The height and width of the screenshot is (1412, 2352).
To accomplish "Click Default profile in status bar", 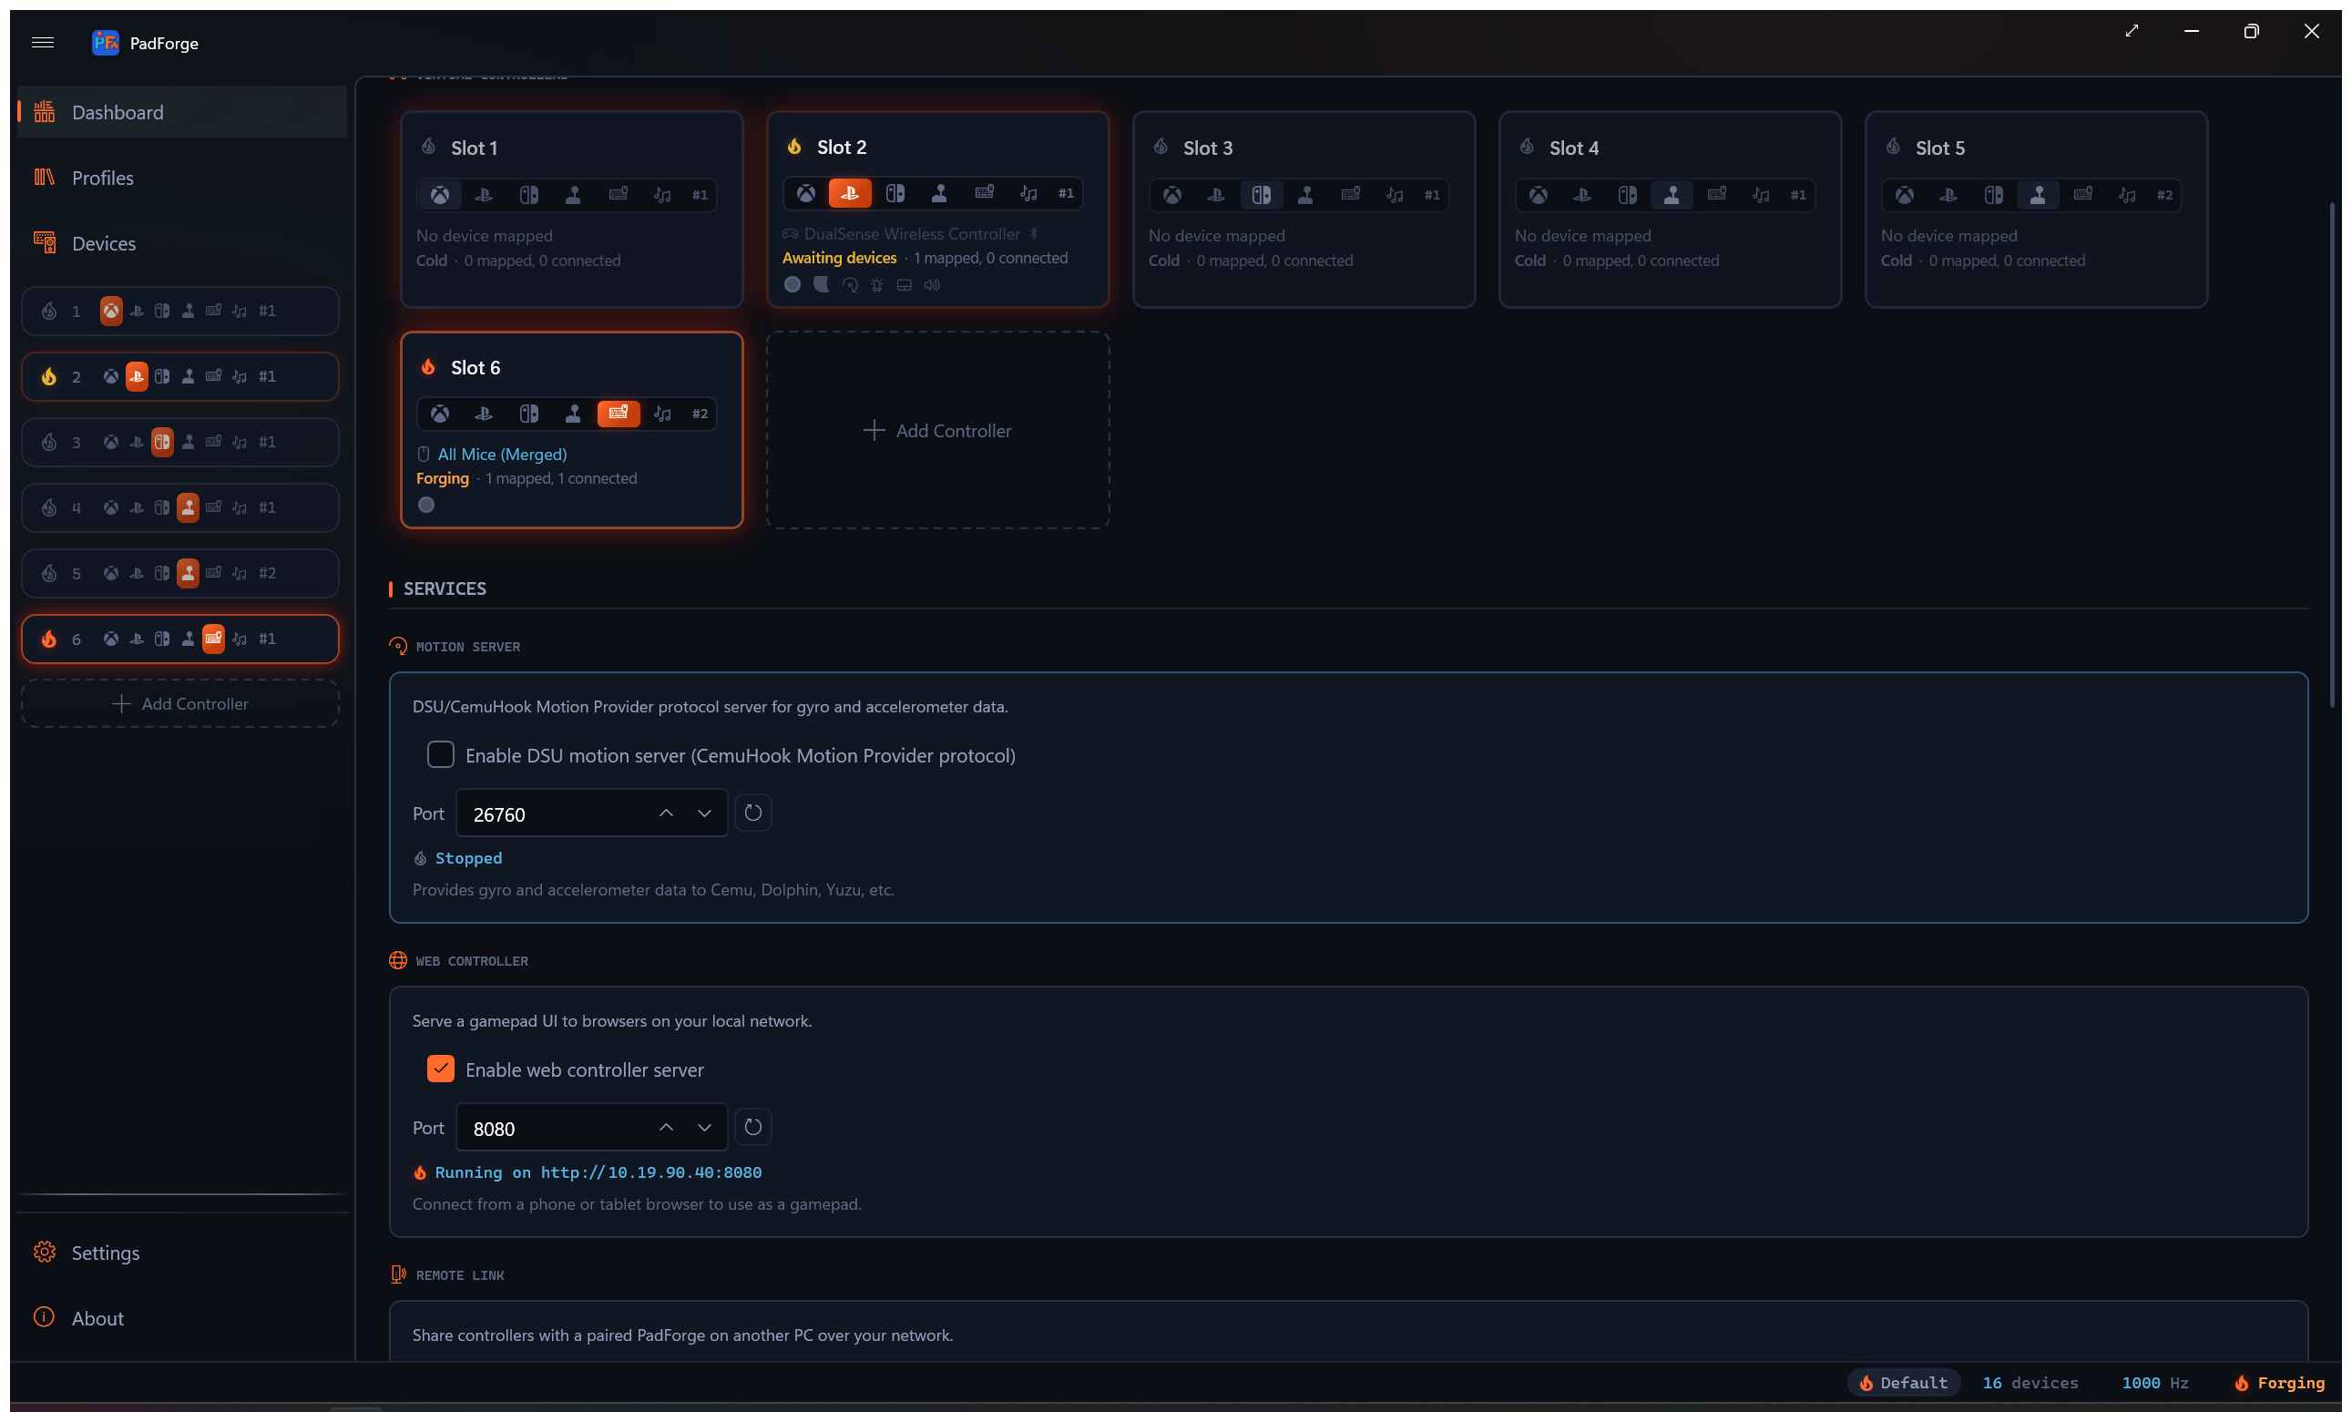I will tap(1904, 1383).
